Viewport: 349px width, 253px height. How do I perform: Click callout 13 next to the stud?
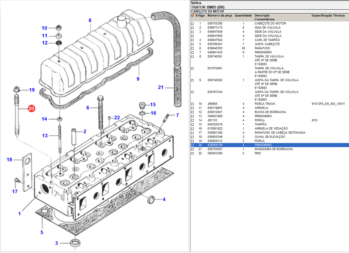(45, 136)
